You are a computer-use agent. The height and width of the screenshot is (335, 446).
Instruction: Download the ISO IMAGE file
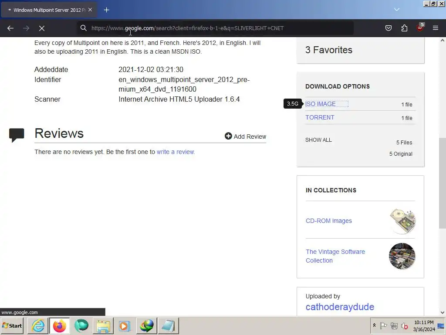(x=321, y=104)
